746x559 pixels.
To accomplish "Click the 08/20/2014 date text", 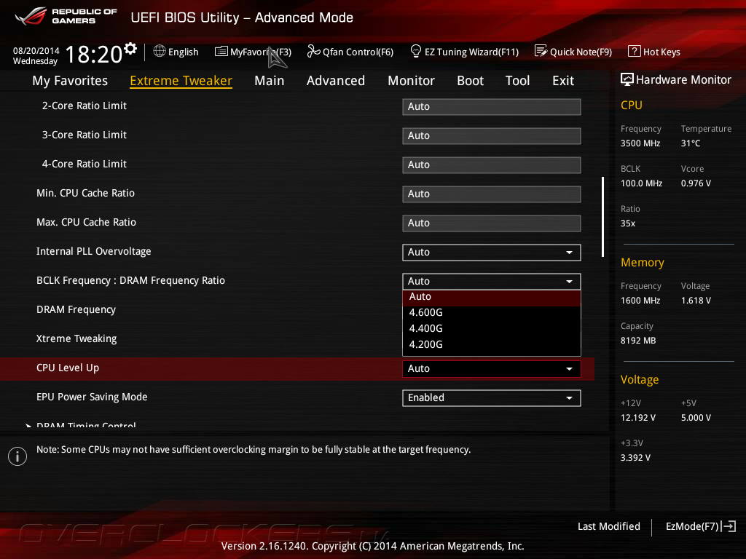I will [36, 50].
